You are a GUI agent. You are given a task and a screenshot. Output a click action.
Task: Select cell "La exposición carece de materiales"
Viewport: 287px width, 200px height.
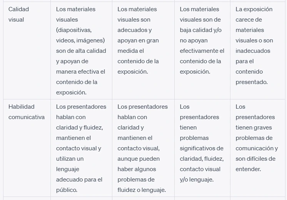pyautogui.click(x=258, y=50)
